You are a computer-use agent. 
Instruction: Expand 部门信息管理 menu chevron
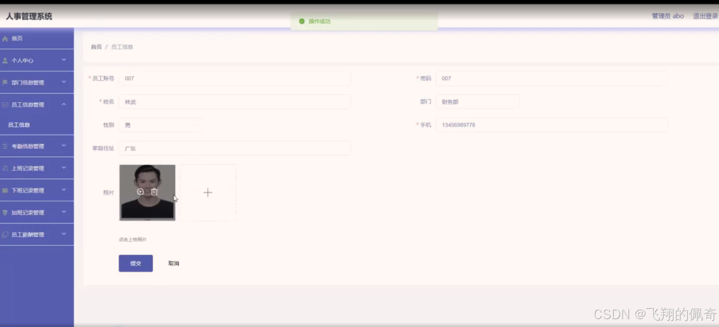[x=64, y=82]
